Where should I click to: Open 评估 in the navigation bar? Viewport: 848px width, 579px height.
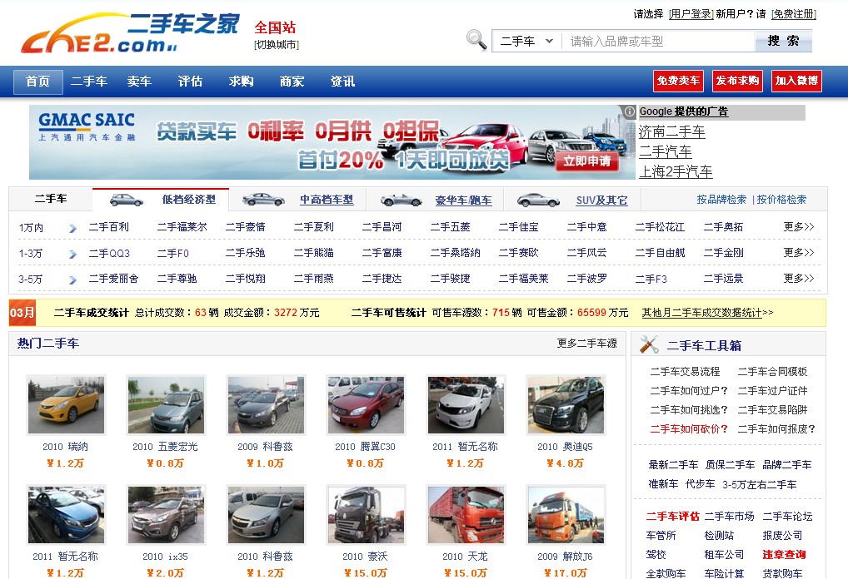point(191,82)
